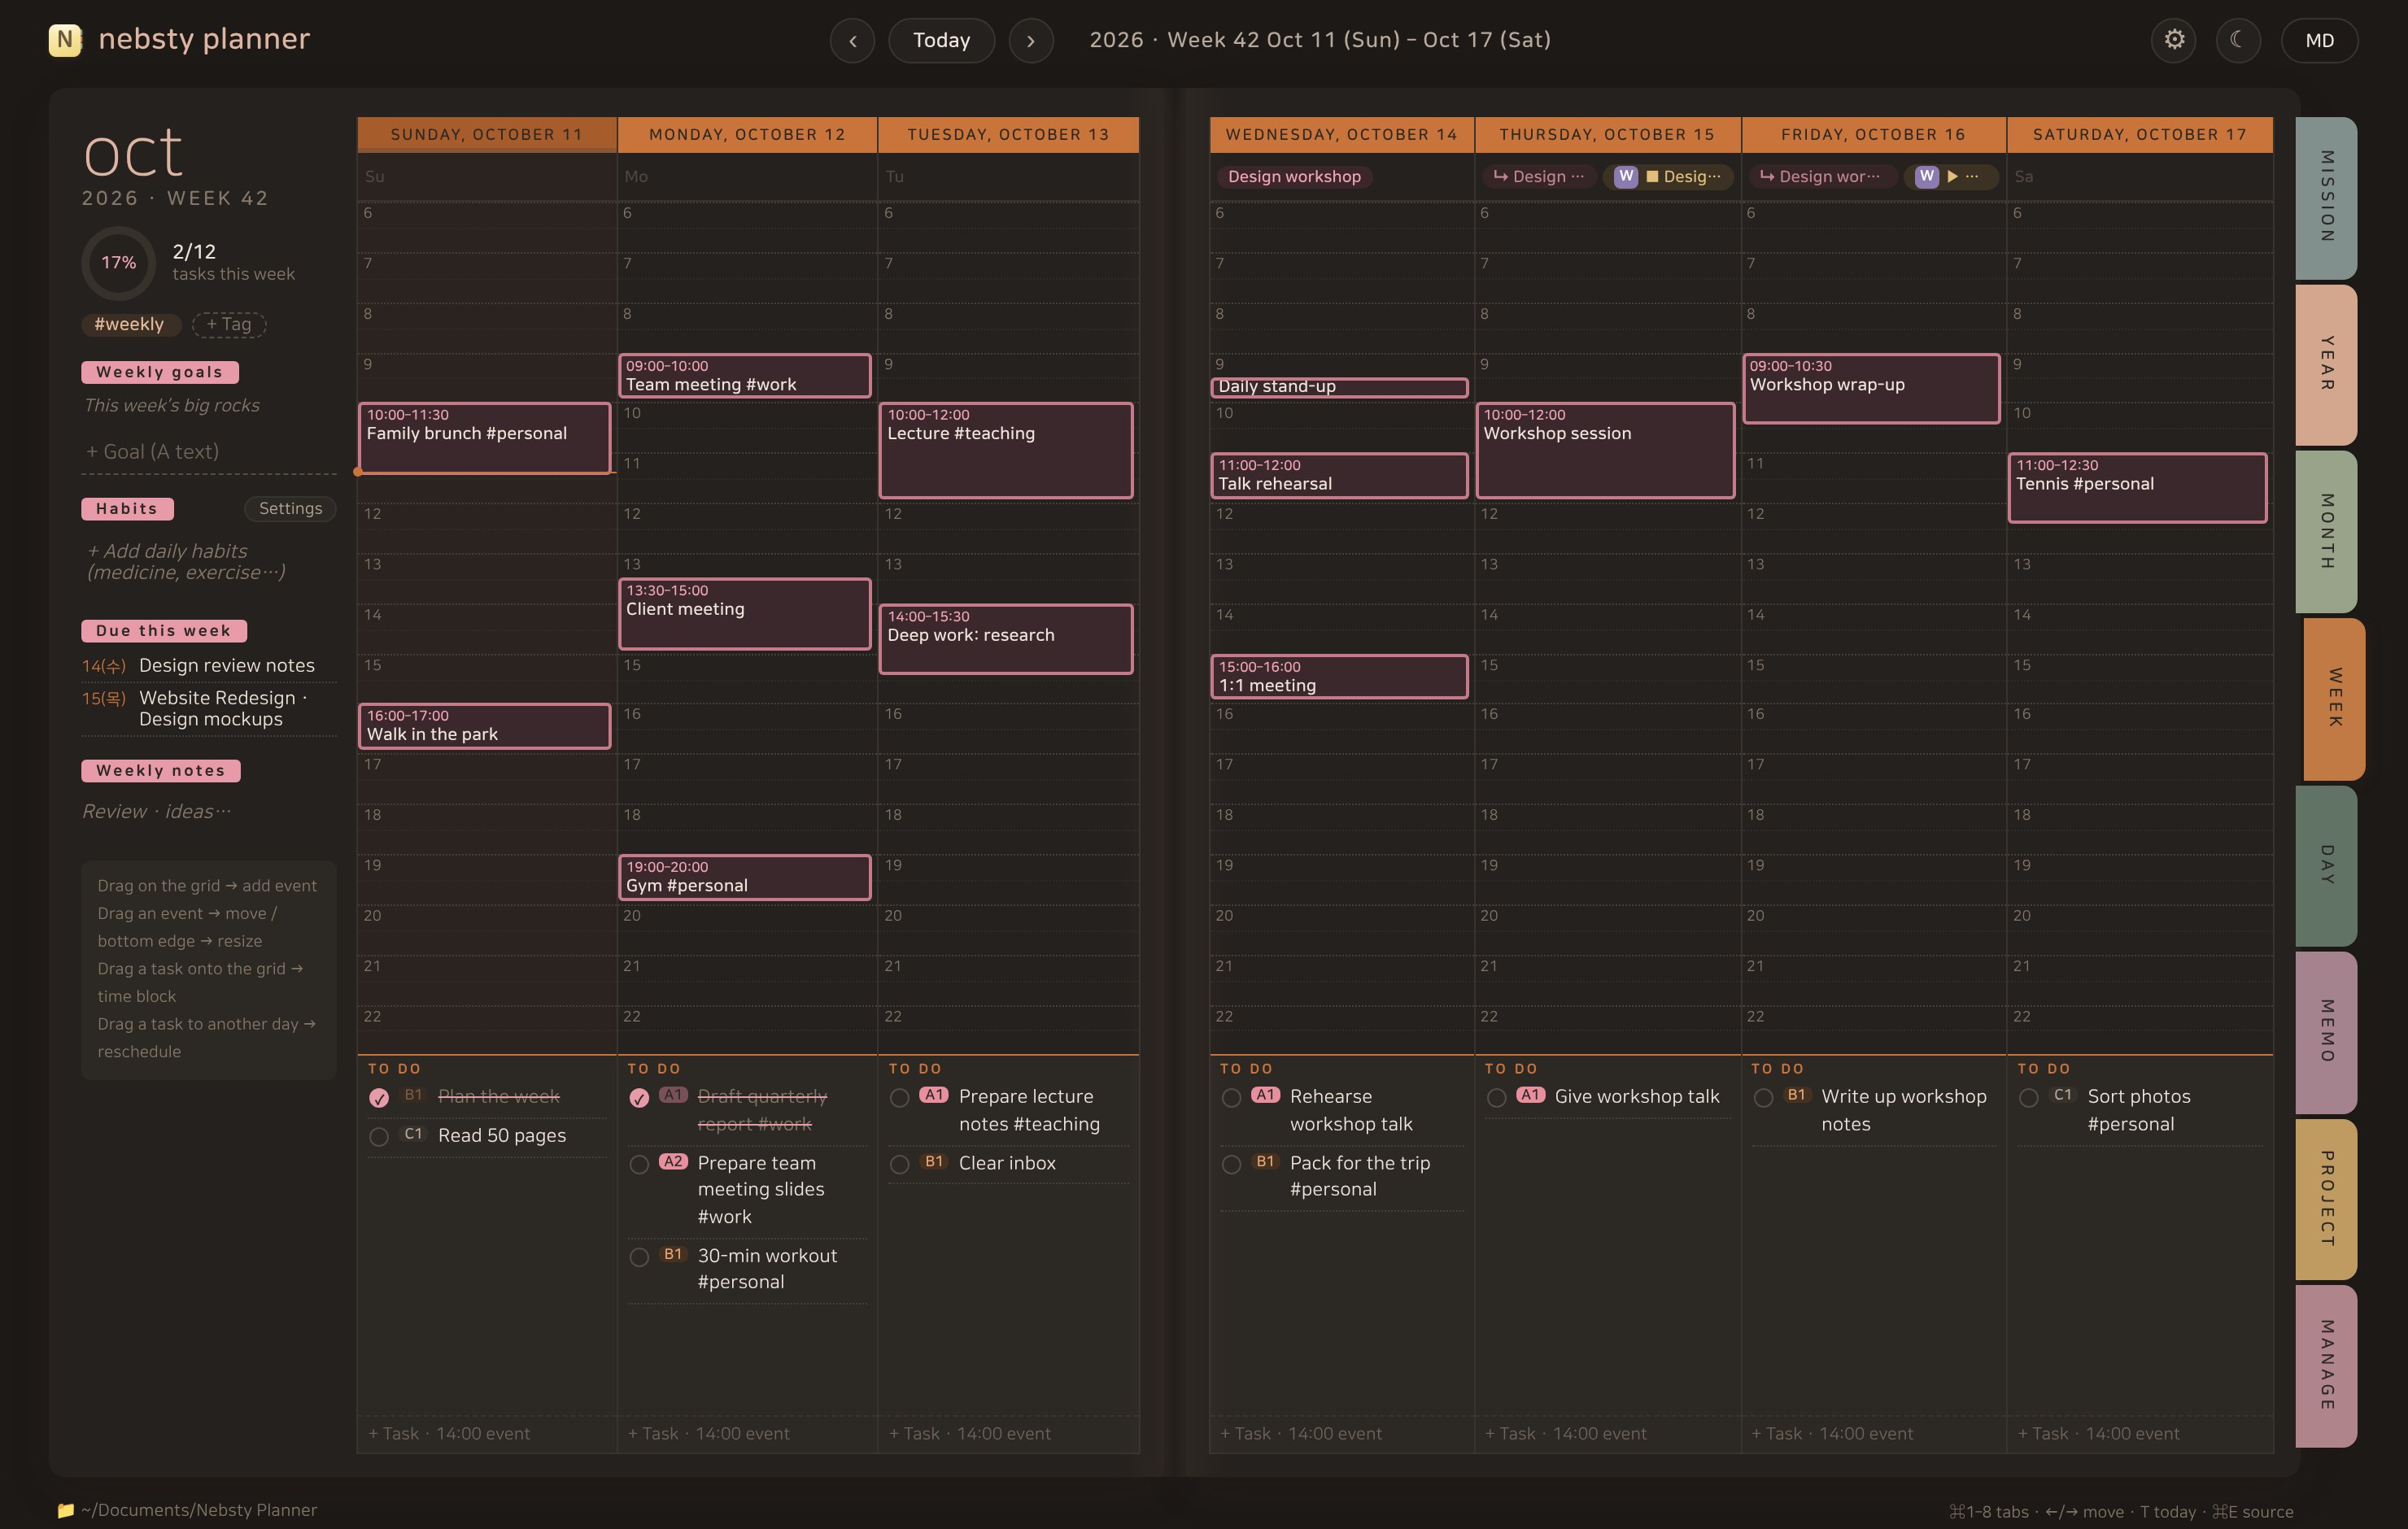Add a new tag with + Tag
The height and width of the screenshot is (1529, 2408).
(229, 324)
